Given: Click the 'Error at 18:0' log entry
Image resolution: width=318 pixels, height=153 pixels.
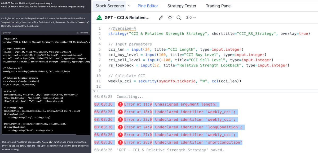Looking at the screenshot, I should point(138,112).
